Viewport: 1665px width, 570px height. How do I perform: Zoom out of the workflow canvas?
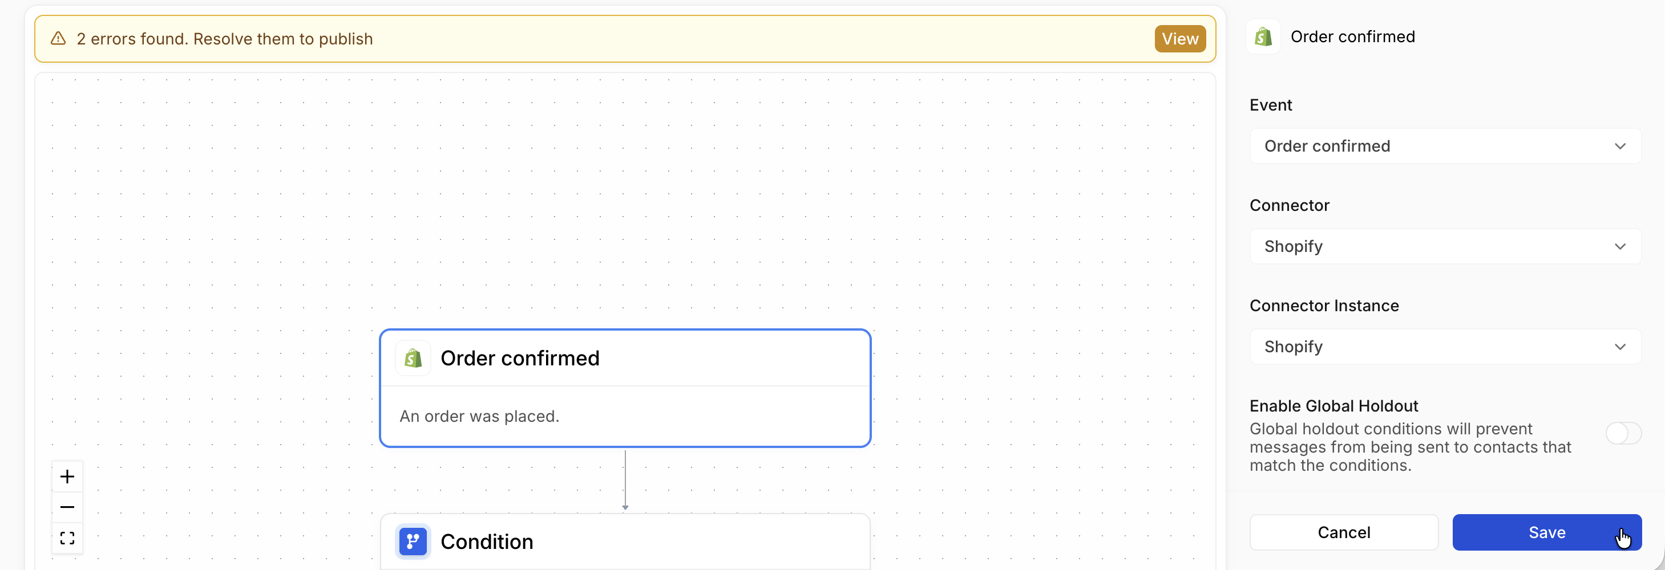click(67, 507)
